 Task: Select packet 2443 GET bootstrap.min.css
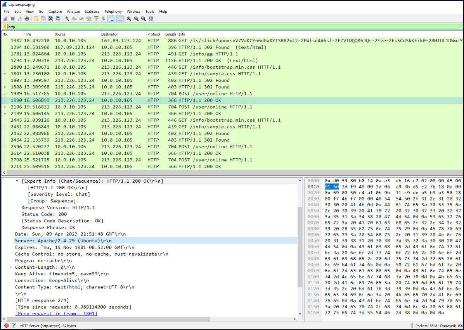pyautogui.click(x=232, y=120)
